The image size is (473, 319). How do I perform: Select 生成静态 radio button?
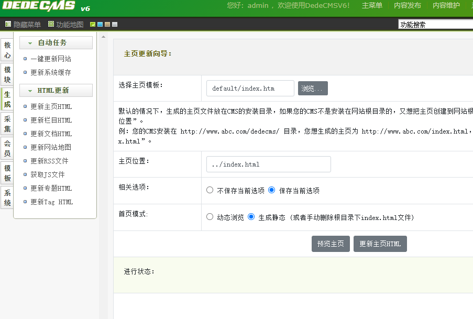[251, 217]
